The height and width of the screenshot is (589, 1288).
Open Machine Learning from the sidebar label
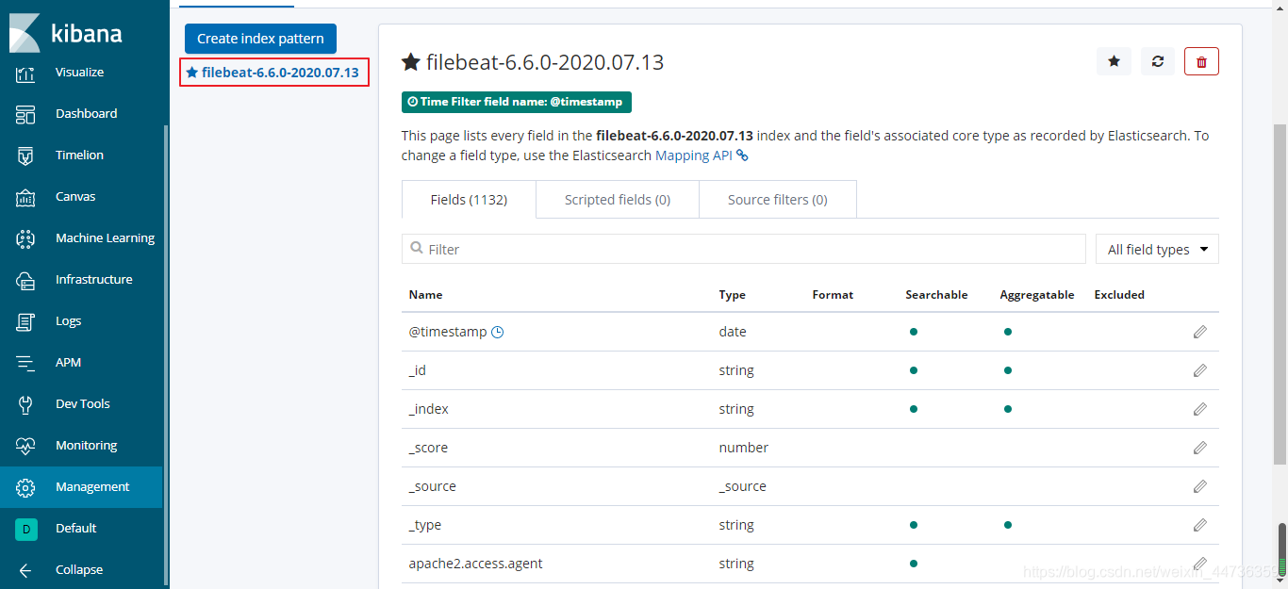tap(105, 238)
